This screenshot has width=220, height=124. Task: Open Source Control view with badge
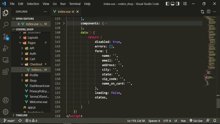click(6, 37)
